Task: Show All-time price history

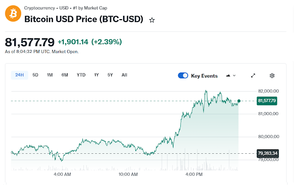Action: (124, 75)
